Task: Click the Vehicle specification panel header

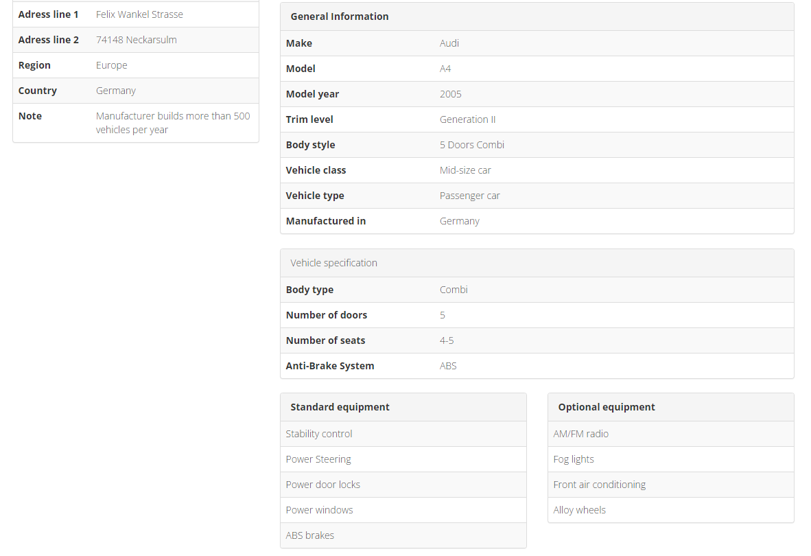Action: coord(333,263)
